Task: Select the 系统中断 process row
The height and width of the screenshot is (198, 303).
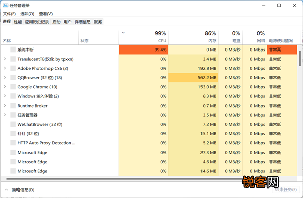Action: click(x=149, y=49)
